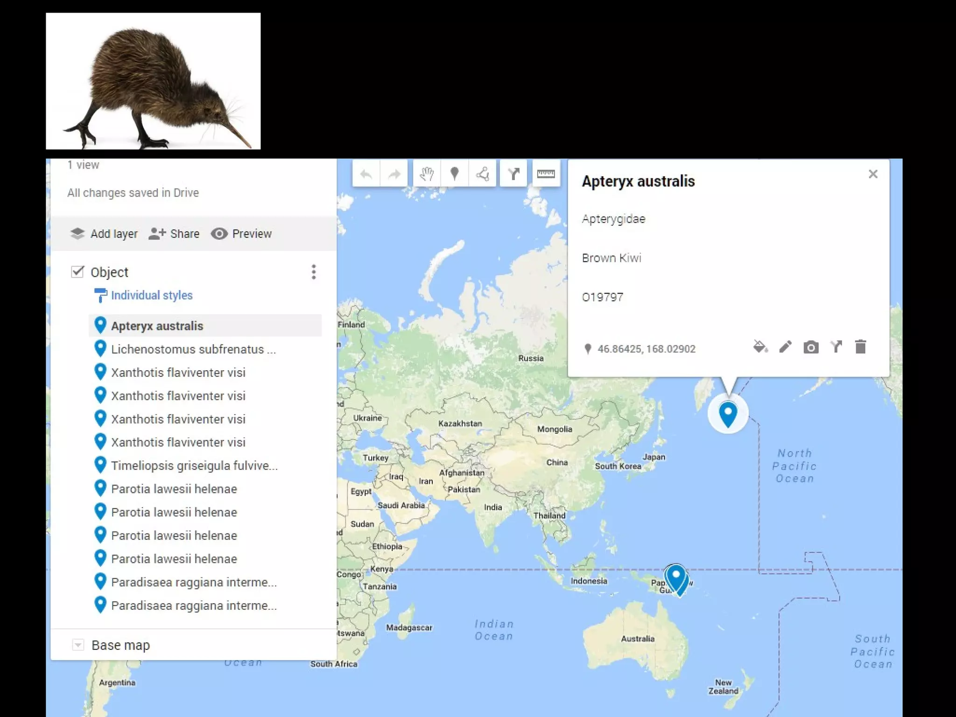The image size is (956, 717).
Task: Uncheck the Object layer checkbox
Action: click(77, 272)
